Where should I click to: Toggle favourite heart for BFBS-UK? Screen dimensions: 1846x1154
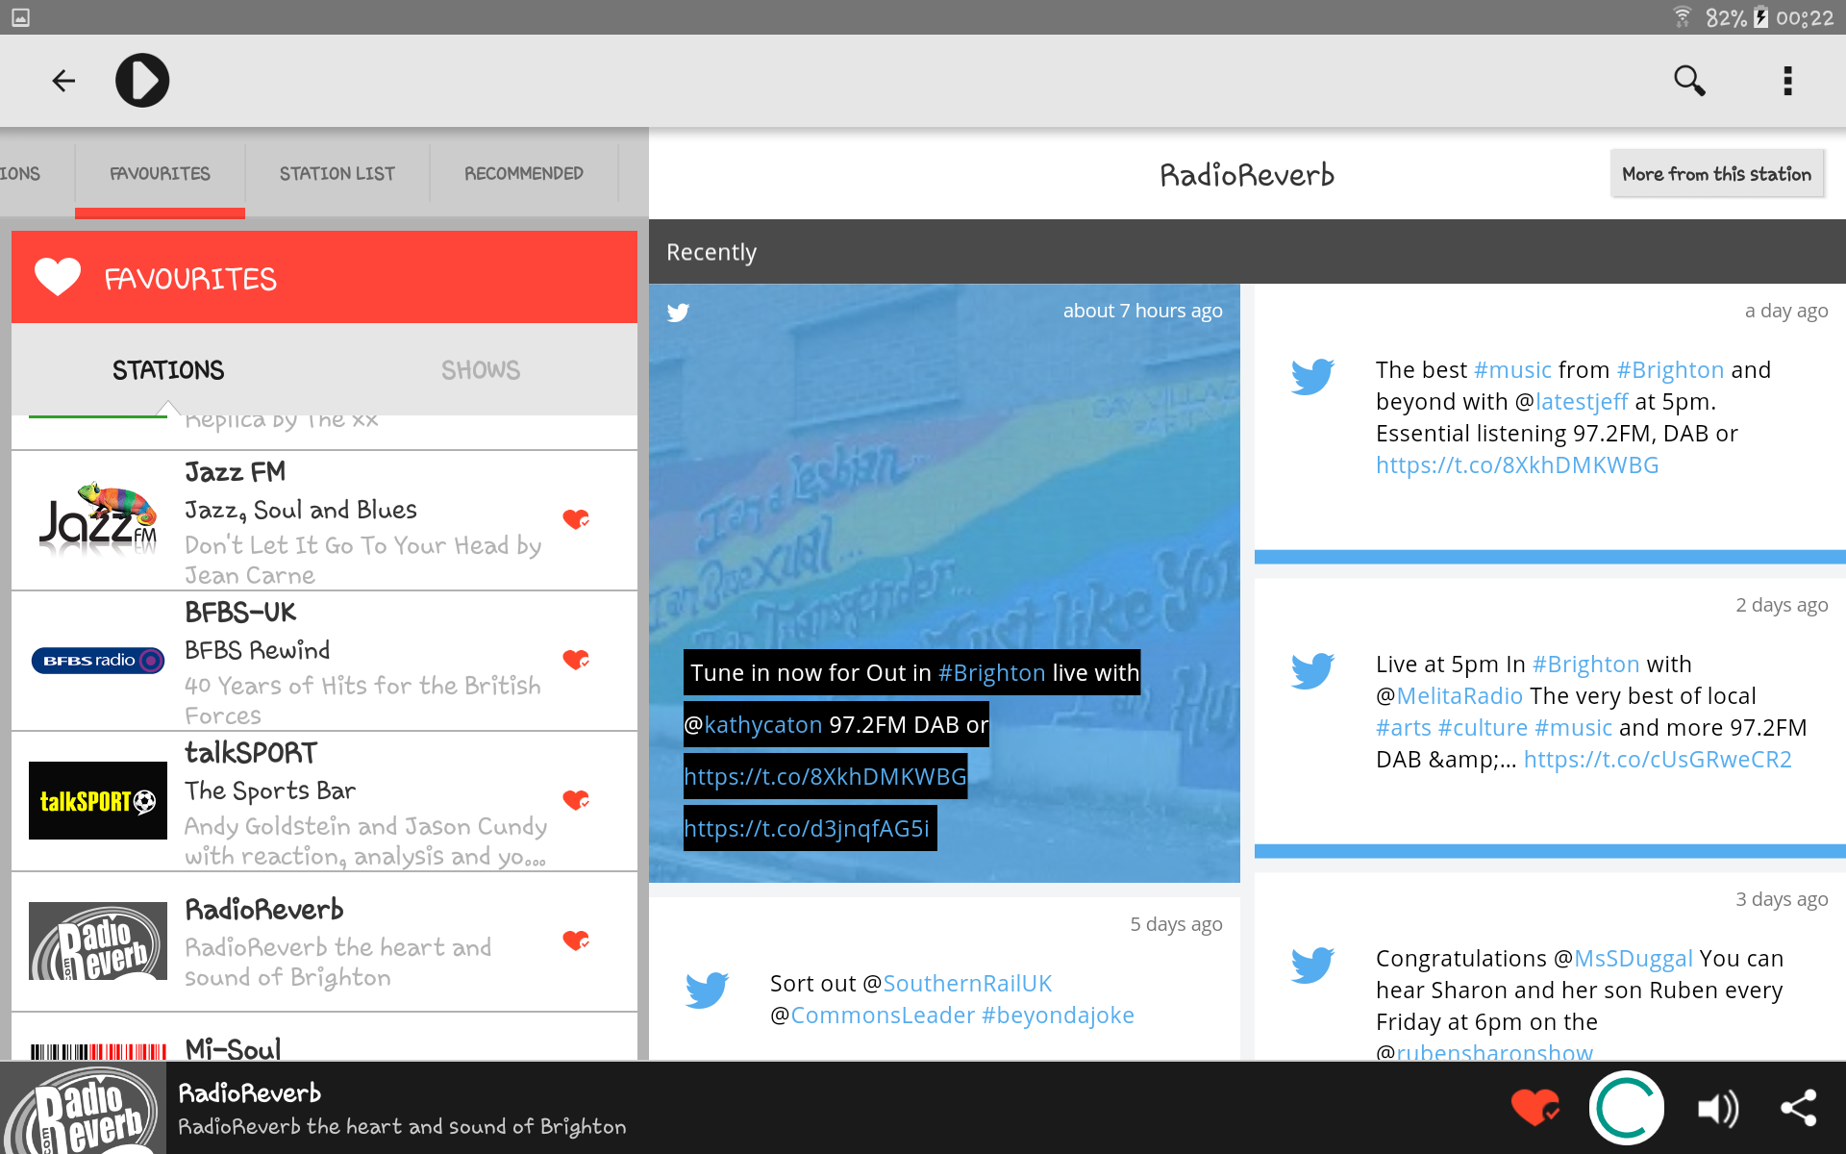(576, 660)
